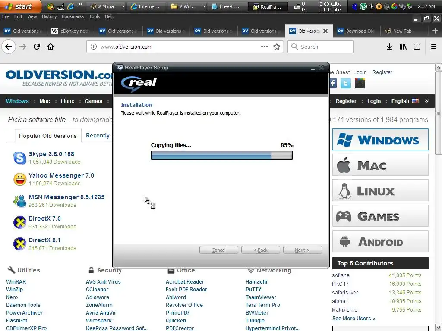Open the Skype 3.8.0.188 link
The width and height of the screenshot is (442, 331).
[52, 154]
